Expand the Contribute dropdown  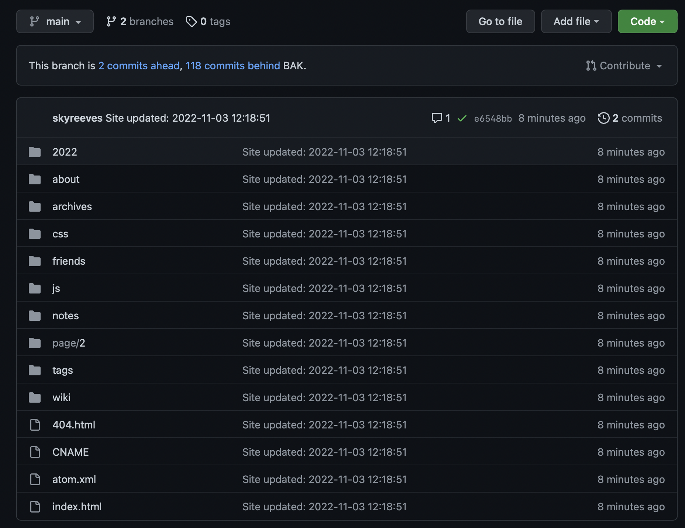pos(624,66)
